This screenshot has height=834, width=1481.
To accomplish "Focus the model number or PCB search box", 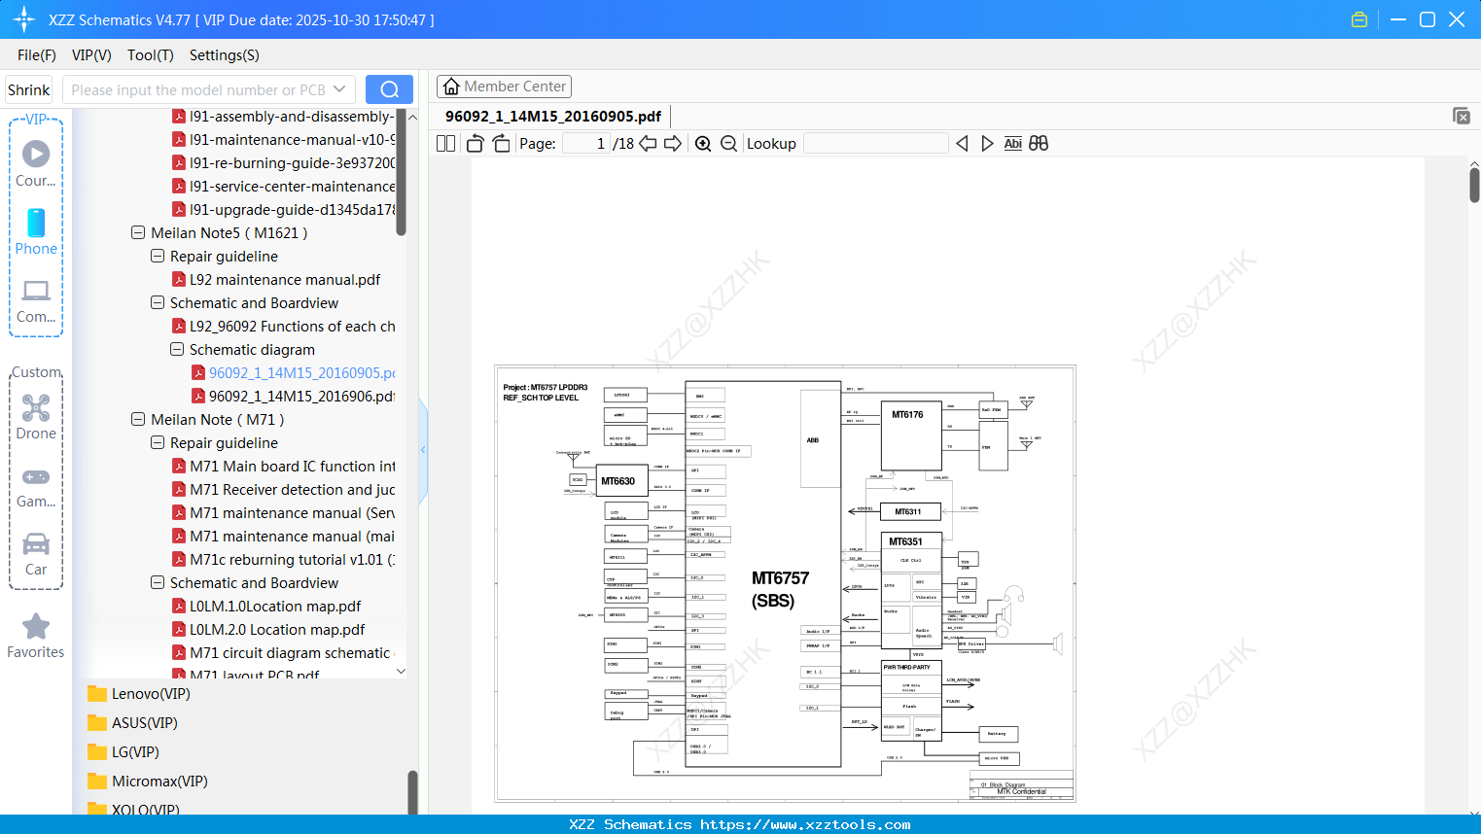I will click(x=198, y=89).
